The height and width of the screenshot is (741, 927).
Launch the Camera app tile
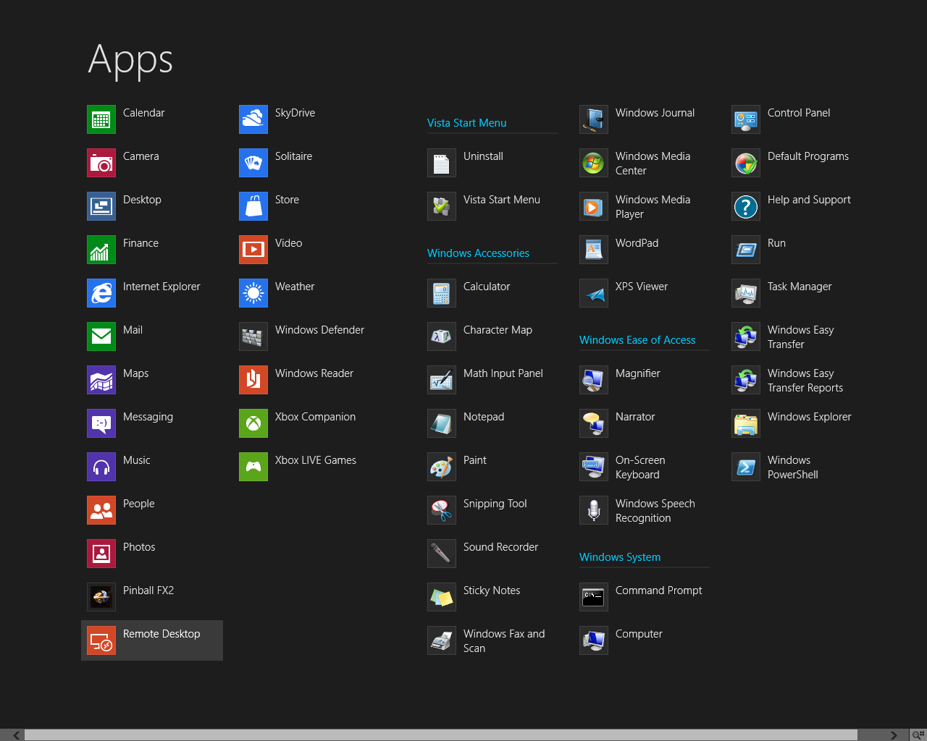point(101,163)
